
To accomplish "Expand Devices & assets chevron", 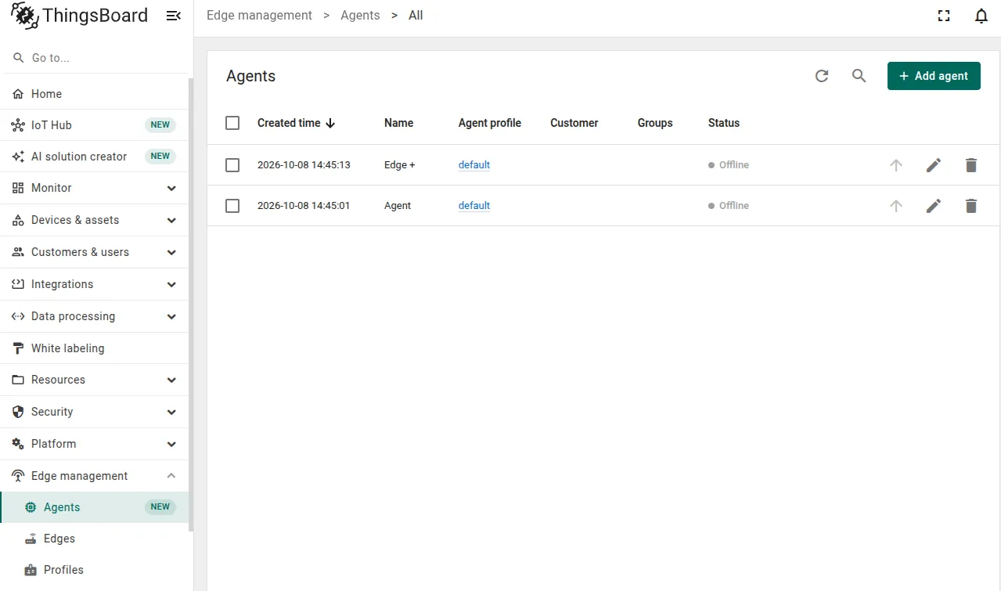I will click(x=171, y=220).
